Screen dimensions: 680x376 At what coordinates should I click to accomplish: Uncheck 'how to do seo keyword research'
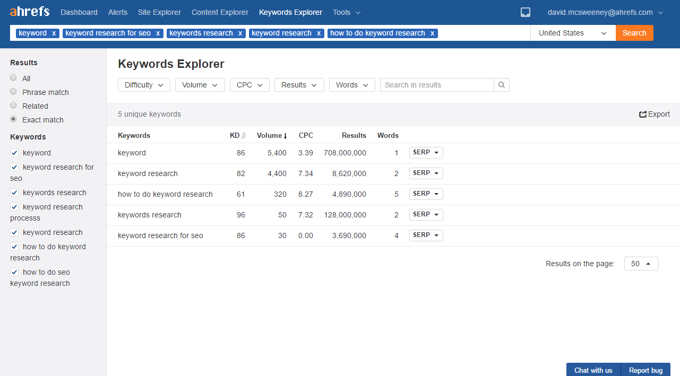(x=14, y=272)
